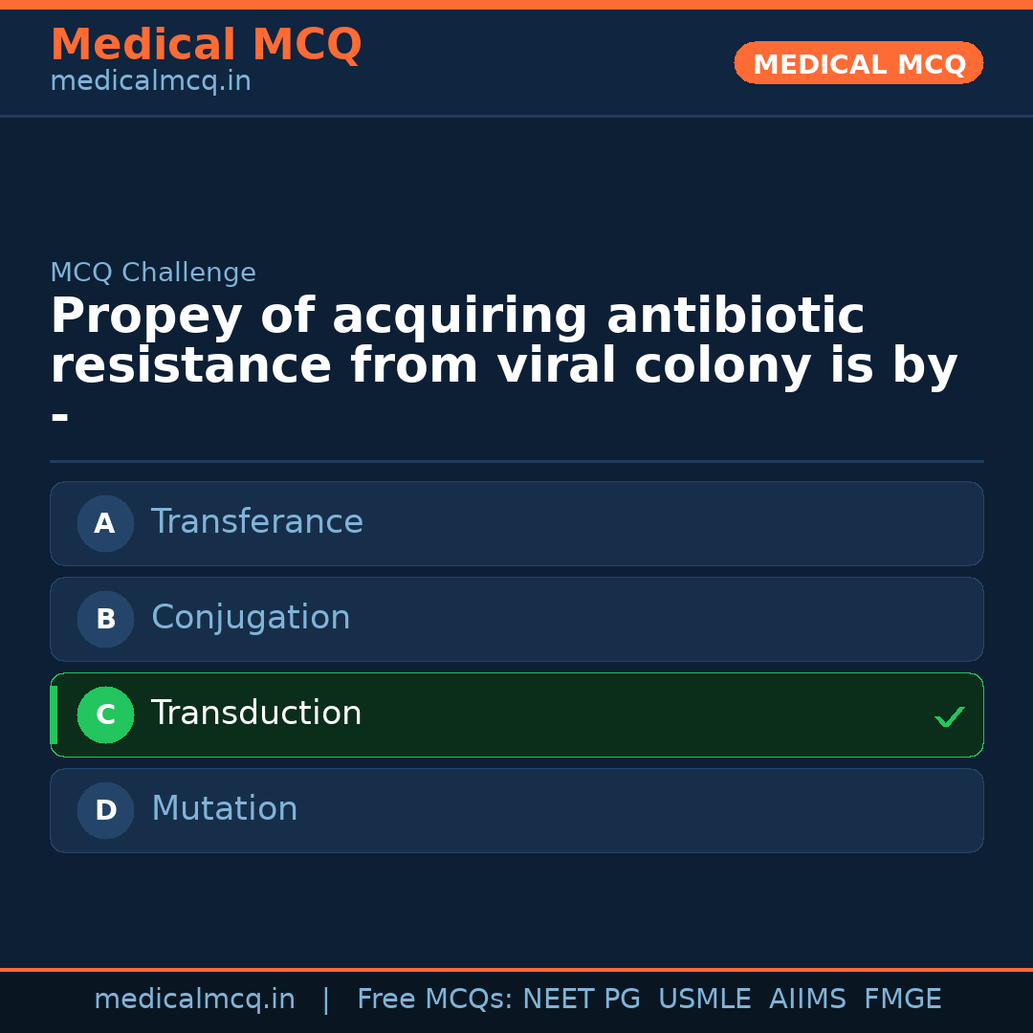The image size is (1033, 1033).
Task: Click USMLE in the footer
Action: 704,1000
